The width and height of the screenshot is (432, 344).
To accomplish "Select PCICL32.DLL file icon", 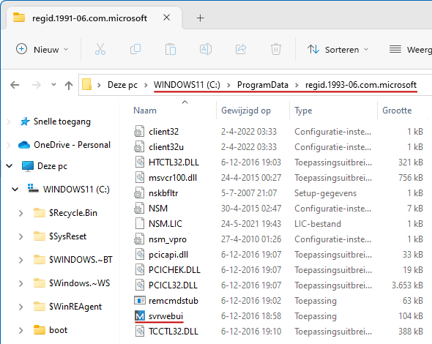I will coord(139,285).
